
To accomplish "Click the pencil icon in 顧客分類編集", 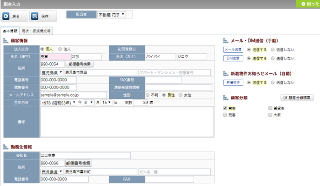I will [x=285, y=98].
